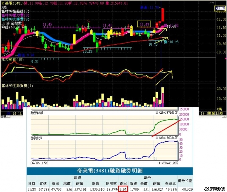Select 均線(60,60,60) moving average label

tap(14, 27)
